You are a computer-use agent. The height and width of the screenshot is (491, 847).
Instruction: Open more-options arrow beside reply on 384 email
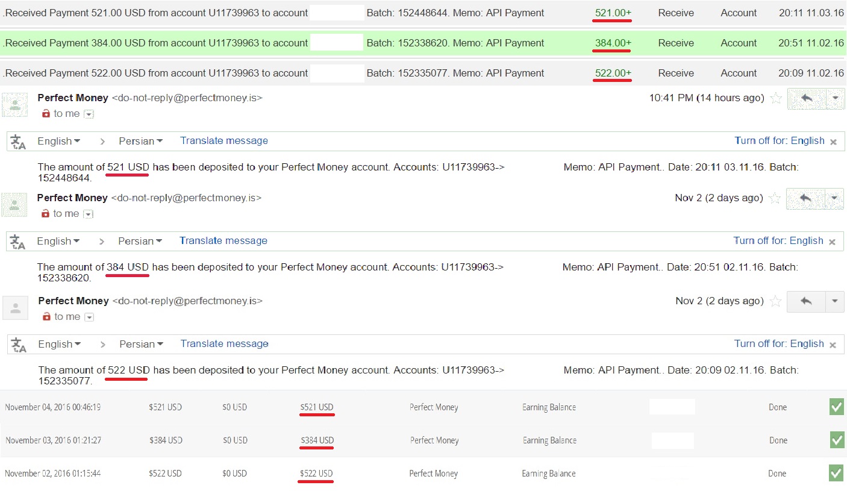(x=834, y=198)
